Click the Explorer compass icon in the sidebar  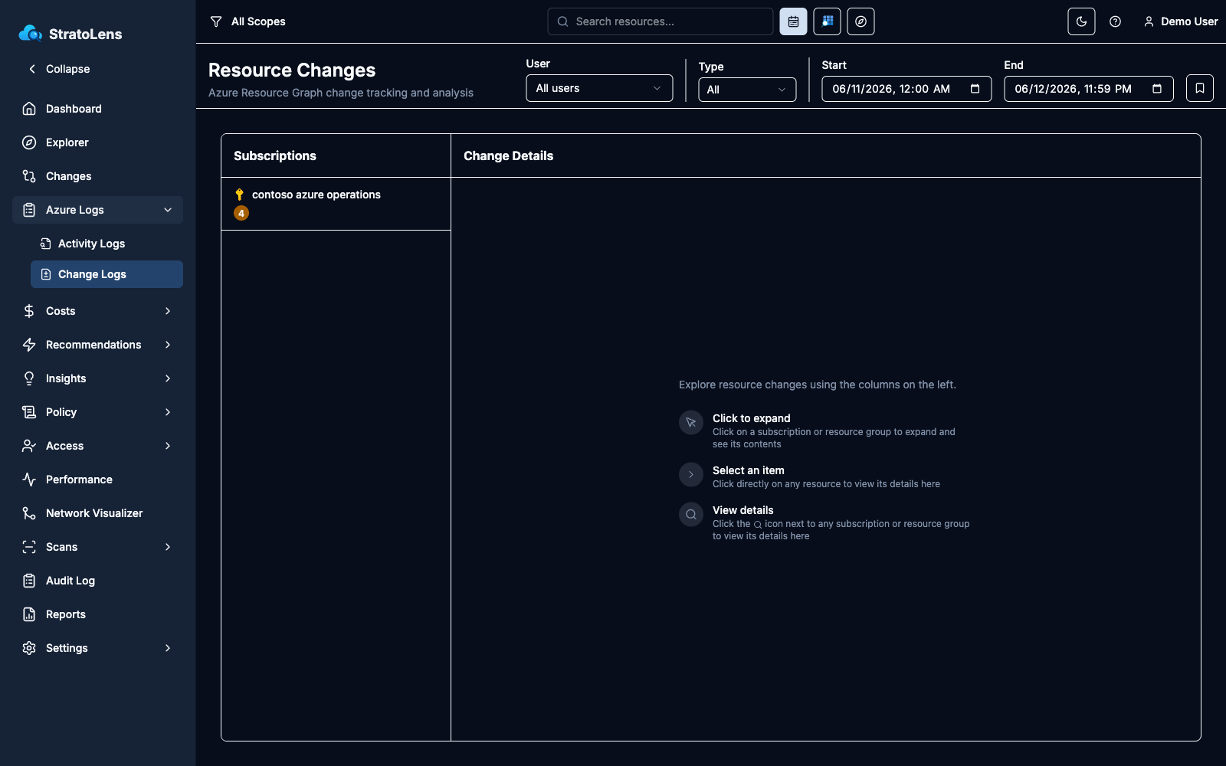[29, 142]
